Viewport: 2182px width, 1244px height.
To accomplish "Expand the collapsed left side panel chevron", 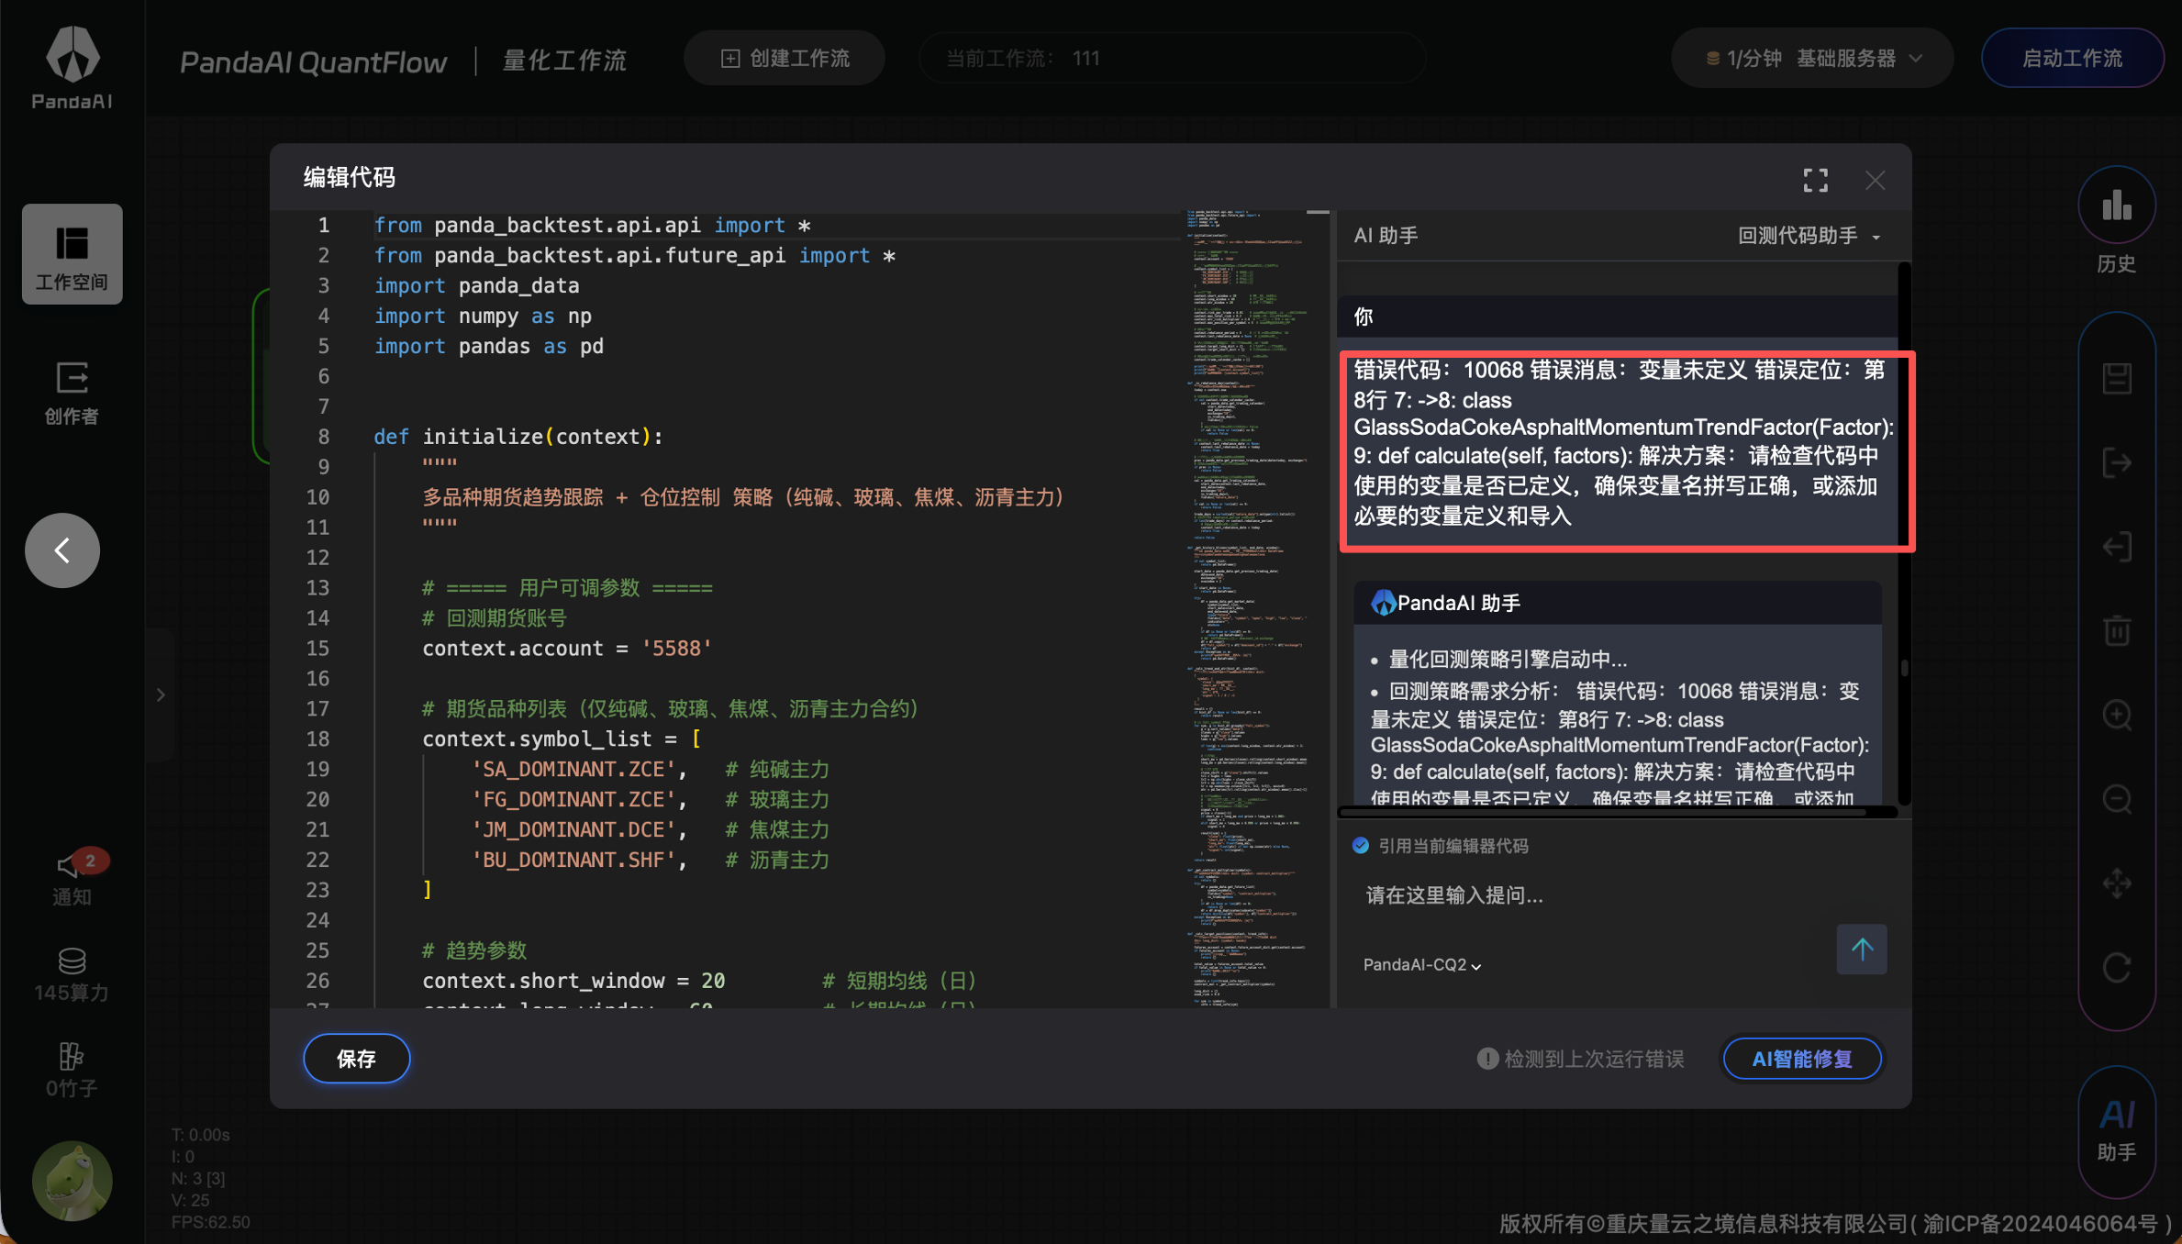I will (161, 694).
